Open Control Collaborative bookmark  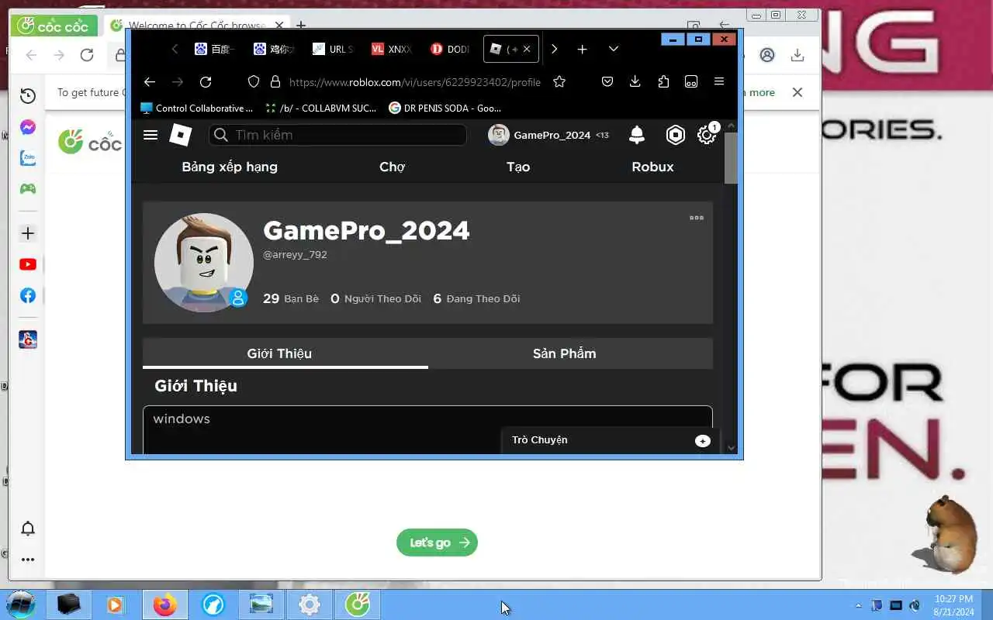click(197, 108)
